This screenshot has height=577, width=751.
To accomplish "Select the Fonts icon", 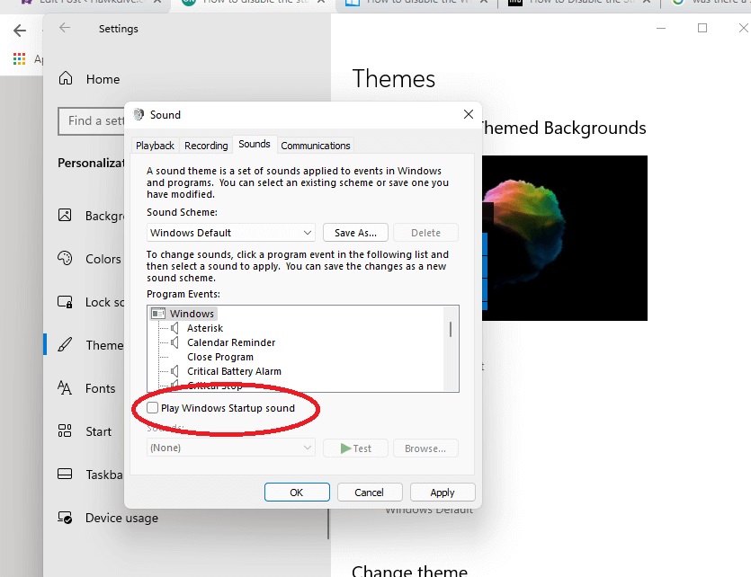I will pyautogui.click(x=65, y=388).
